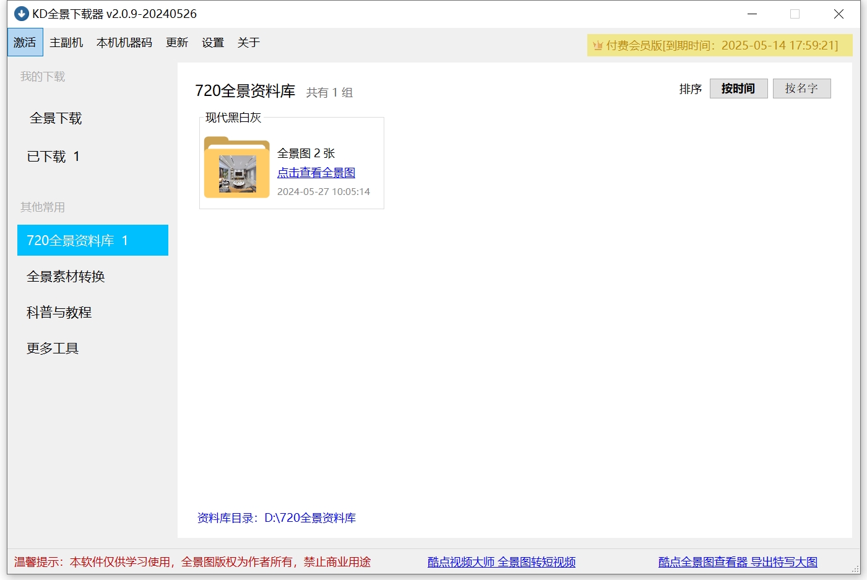
Task: Click the 温馨提示 warning text at bottom
Action: 192,562
